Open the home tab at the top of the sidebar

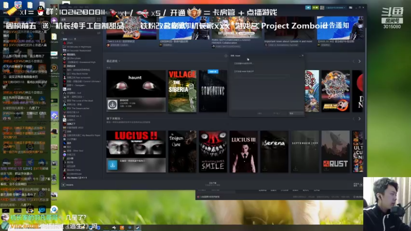point(78,20)
